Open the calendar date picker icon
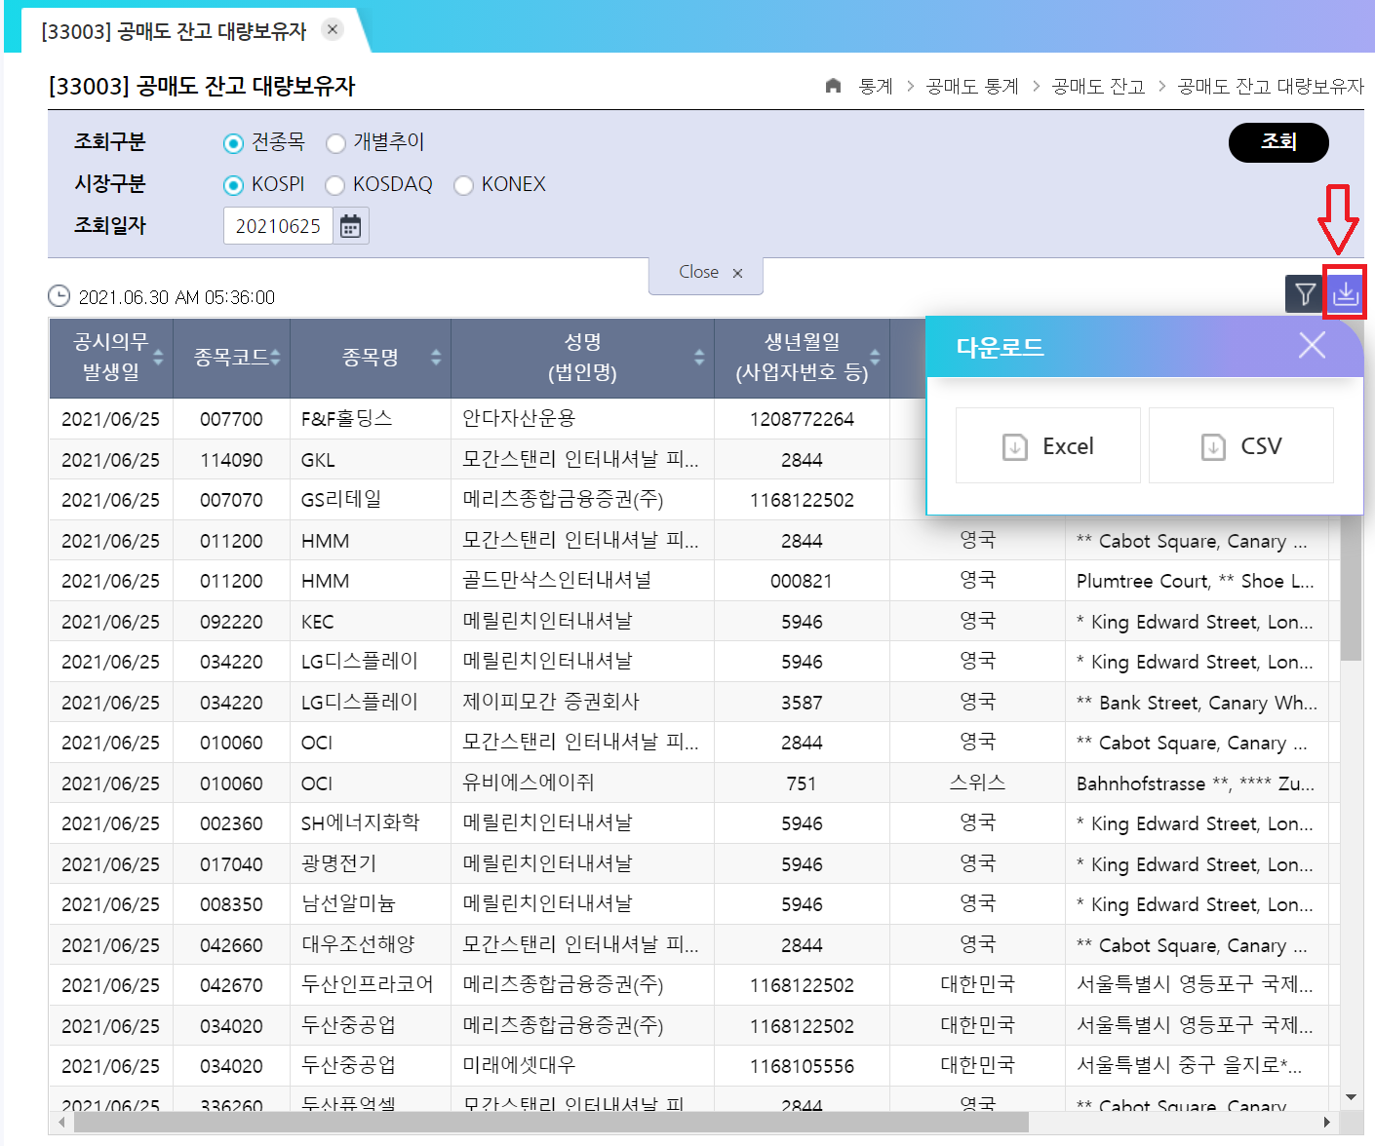 [350, 226]
